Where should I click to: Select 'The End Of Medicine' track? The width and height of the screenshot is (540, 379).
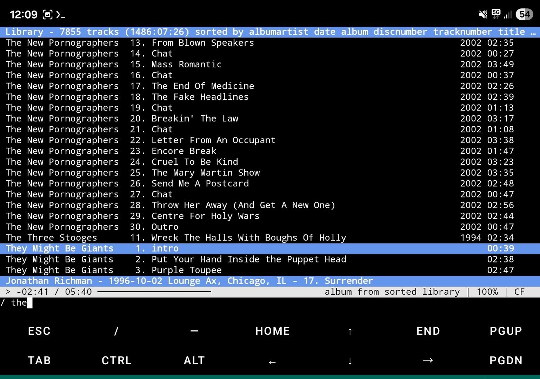270,86
